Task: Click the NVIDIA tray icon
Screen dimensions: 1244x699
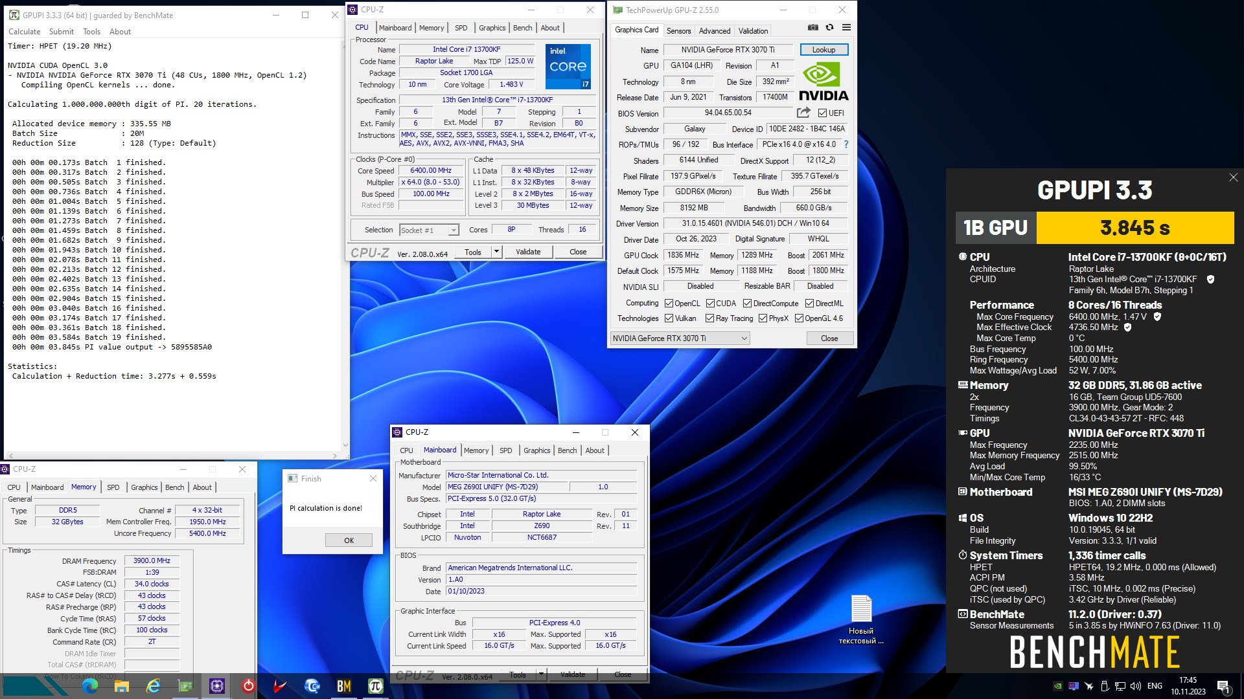Action: click(x=1057, y=686)
